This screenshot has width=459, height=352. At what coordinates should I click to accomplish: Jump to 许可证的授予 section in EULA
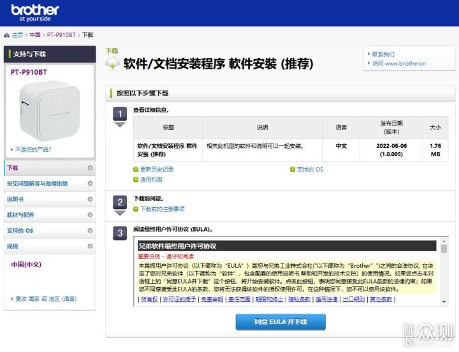coord(179,299)
